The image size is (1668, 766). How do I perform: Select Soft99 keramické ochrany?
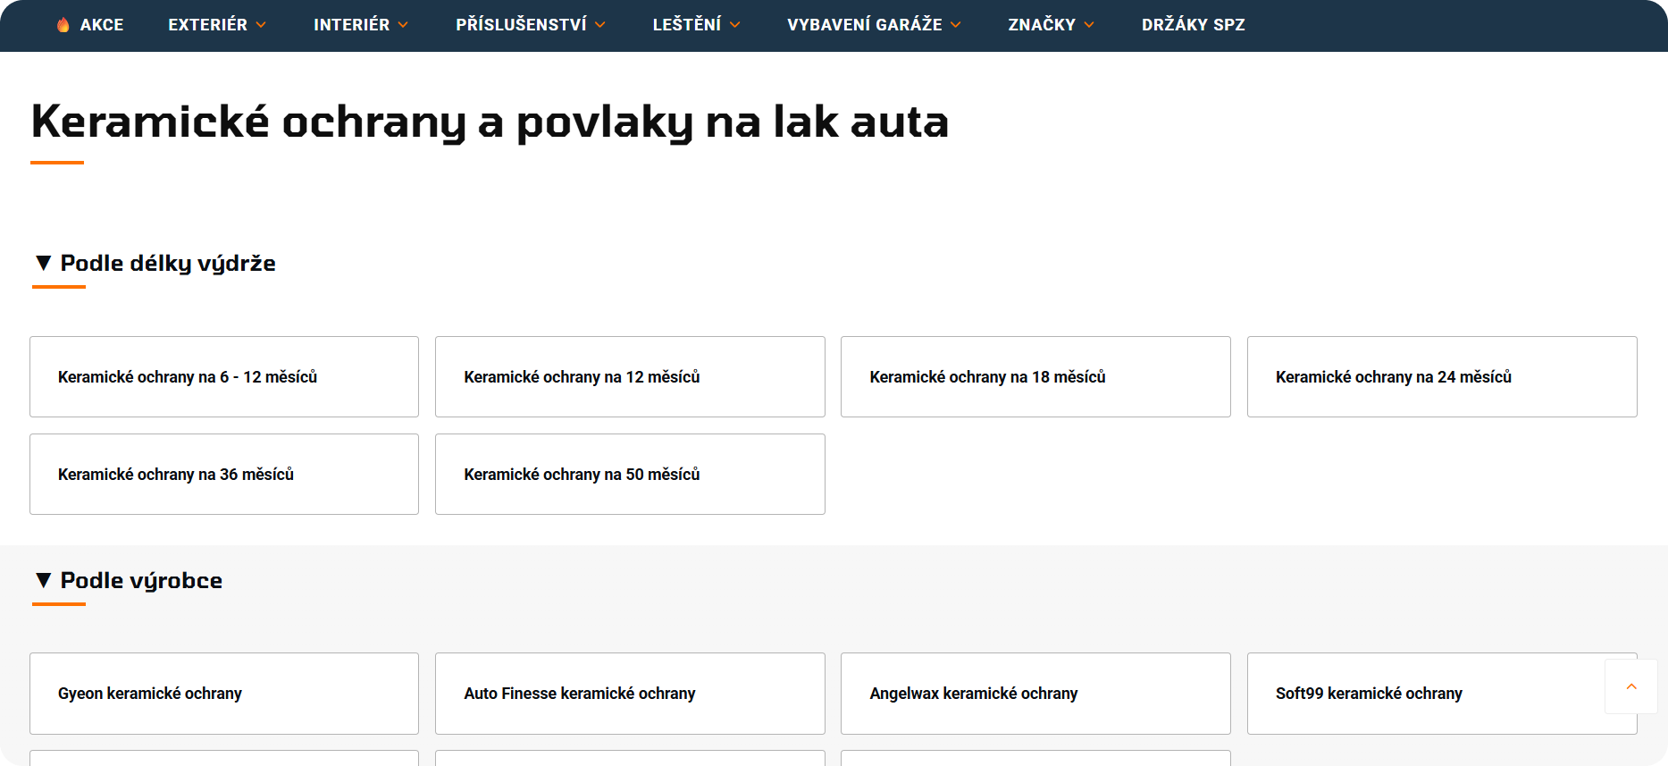click(x=1442, y=694)
